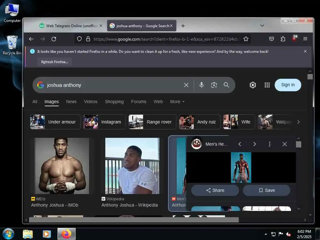
Task: Click the Google logo in the search box
Action: 40,85
